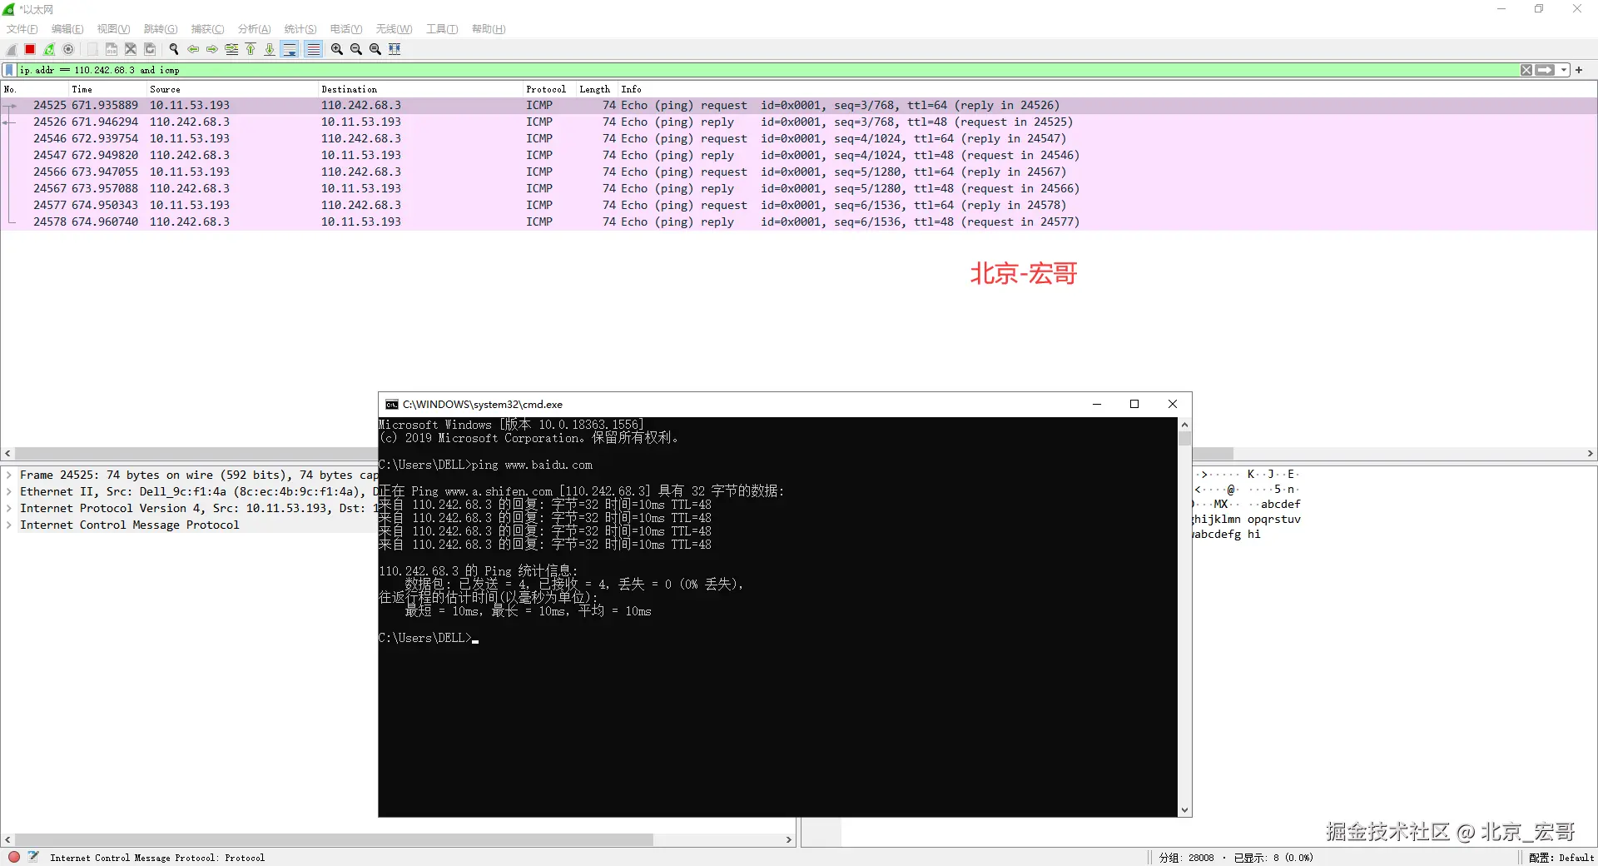Go forward to next packet arrow
The height and width of the screenshot is (866, 1598).
coord(212,49)
